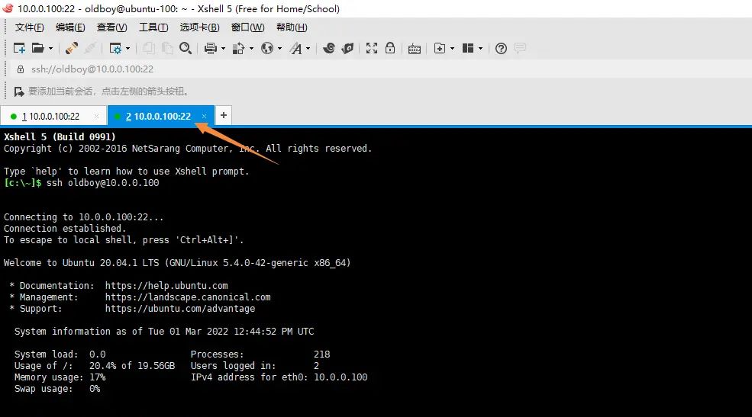
Task: Click the 'Swap usage: 0%' line
Action: (57, 389)
